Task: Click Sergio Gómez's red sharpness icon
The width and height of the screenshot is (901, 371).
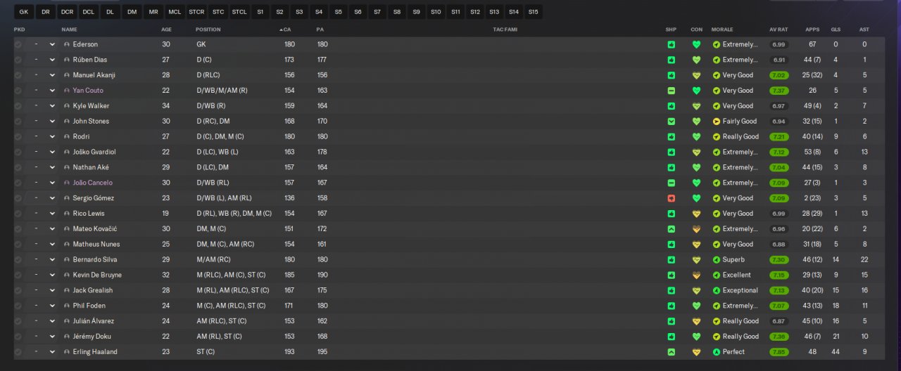Action: pos(672,198)
